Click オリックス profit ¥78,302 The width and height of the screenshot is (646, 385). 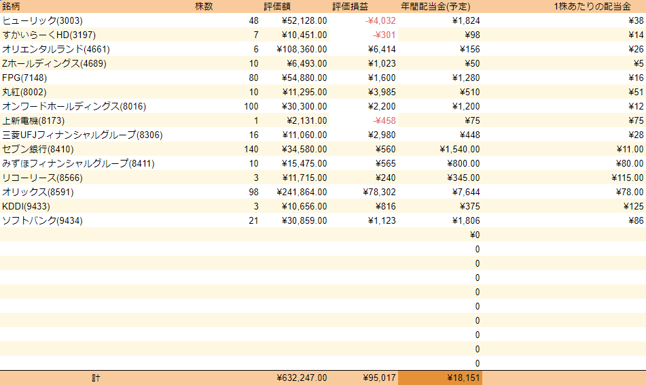coord(379,192)
